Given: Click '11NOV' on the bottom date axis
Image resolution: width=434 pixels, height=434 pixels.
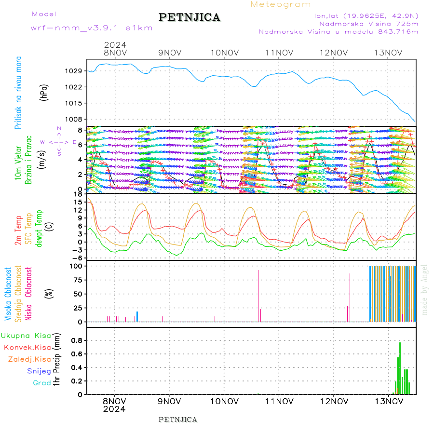Looking at the screenshot, I should click(279, 401).
